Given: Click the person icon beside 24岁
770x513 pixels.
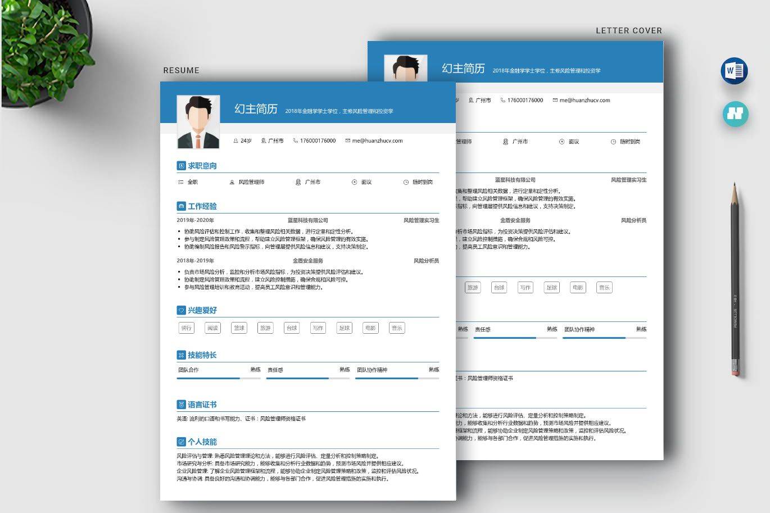Looking at the screenshot, I should [x=236, y=141].
